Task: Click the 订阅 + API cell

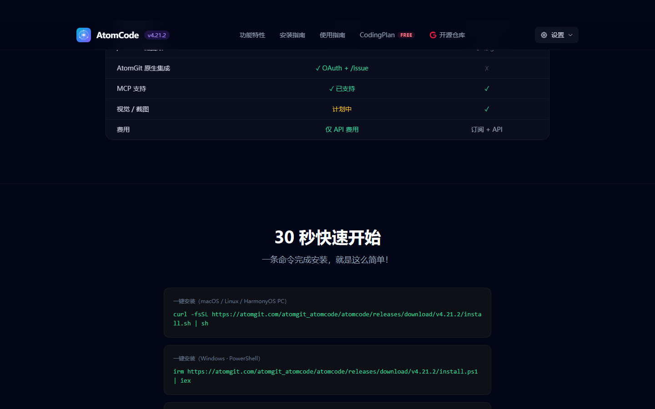Action: [x=487, y=130]
